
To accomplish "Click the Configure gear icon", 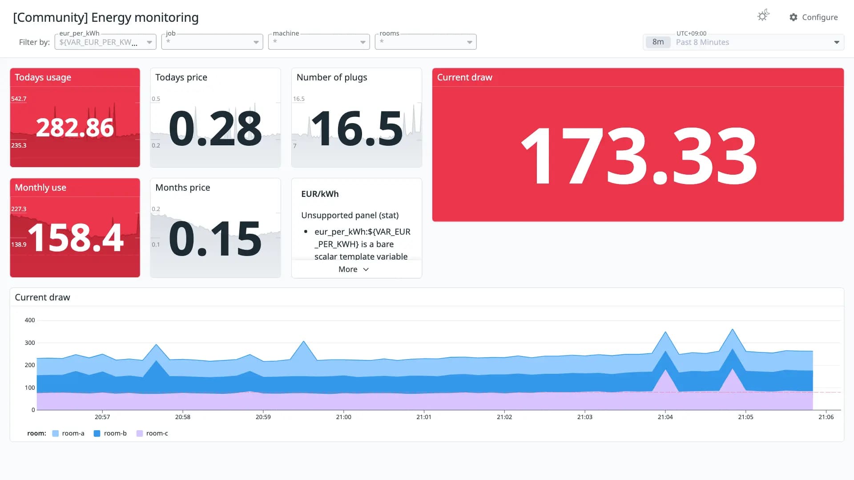I will click(x=794, y=17).
